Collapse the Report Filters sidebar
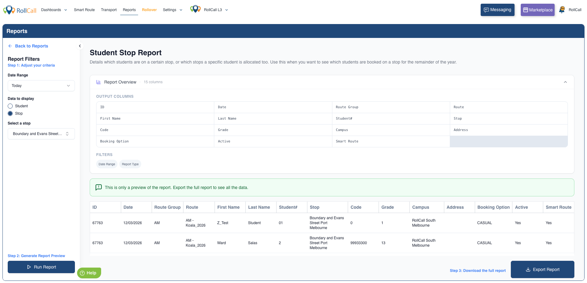 coord(80,46)
